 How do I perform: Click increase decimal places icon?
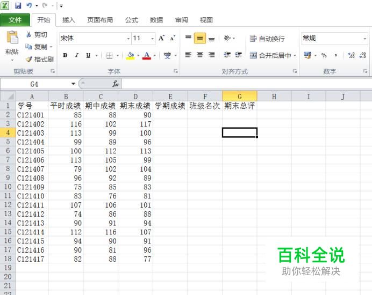coord(351,55)
